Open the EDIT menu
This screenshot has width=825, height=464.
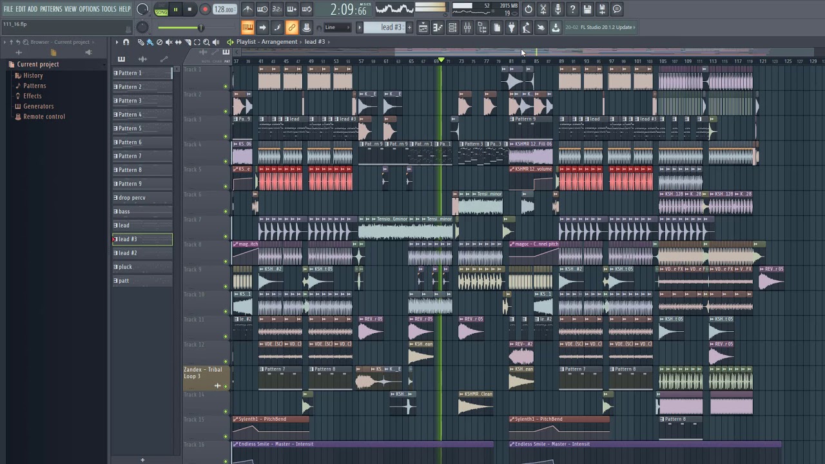point(21,9)
